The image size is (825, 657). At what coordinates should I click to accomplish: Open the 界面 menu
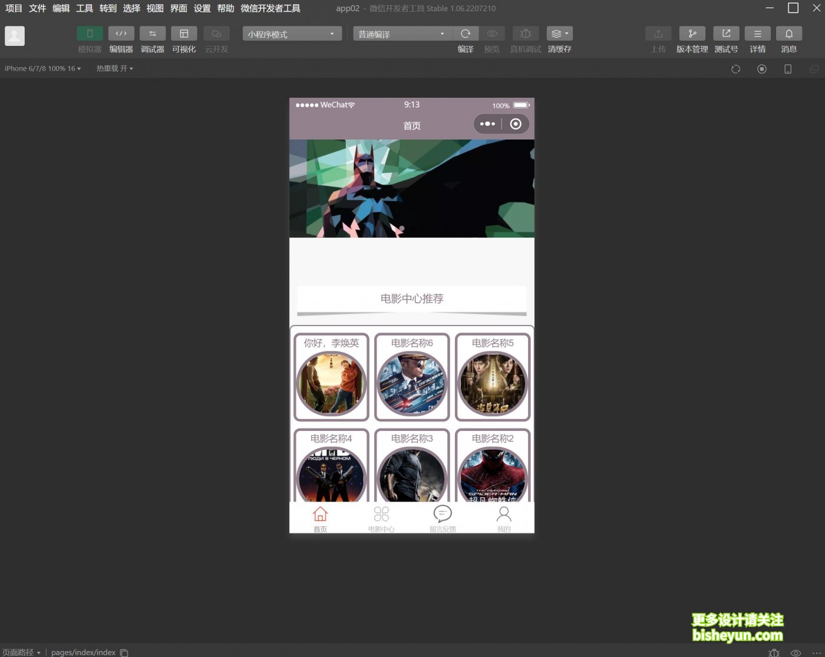[x=179, y=8]
